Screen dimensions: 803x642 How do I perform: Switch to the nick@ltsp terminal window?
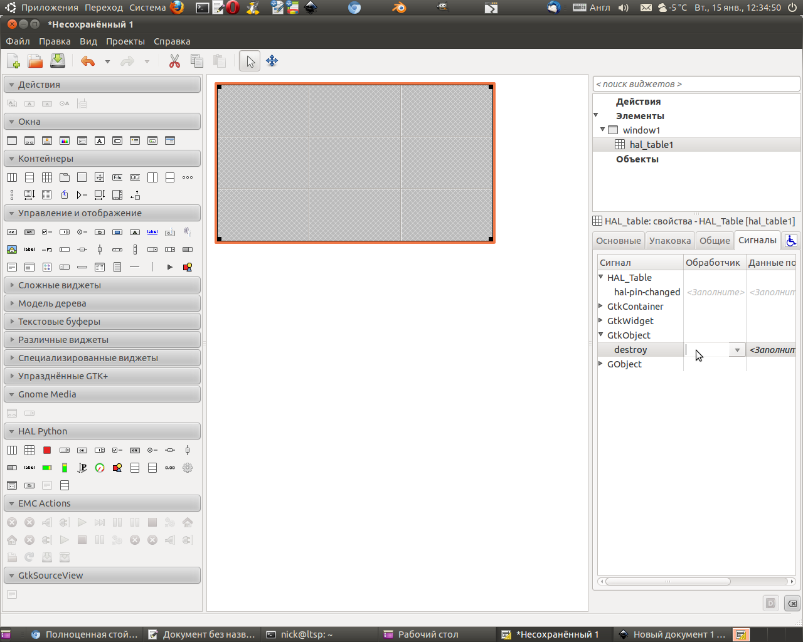(x=319, y=634)
